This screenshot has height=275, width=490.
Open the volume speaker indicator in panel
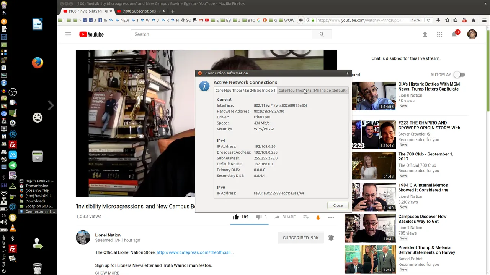(3, 222)
